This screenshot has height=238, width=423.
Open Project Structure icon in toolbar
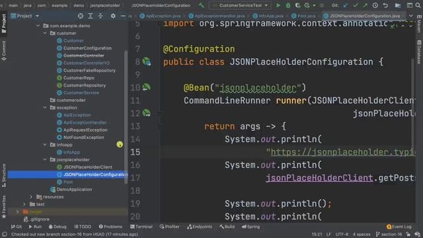click(x=398, y=5)
